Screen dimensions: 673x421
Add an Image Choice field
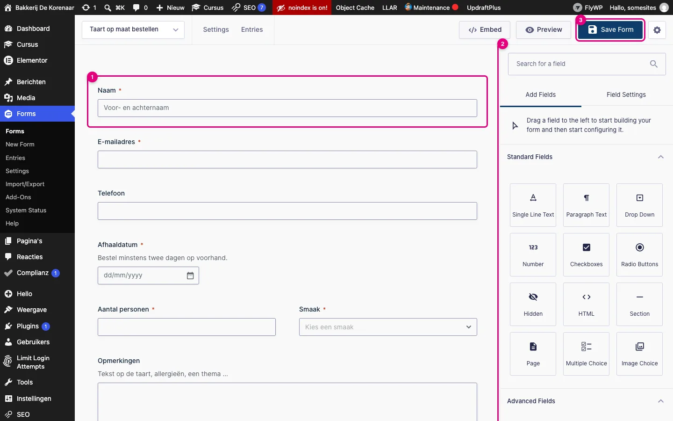[x=640, y=354]
